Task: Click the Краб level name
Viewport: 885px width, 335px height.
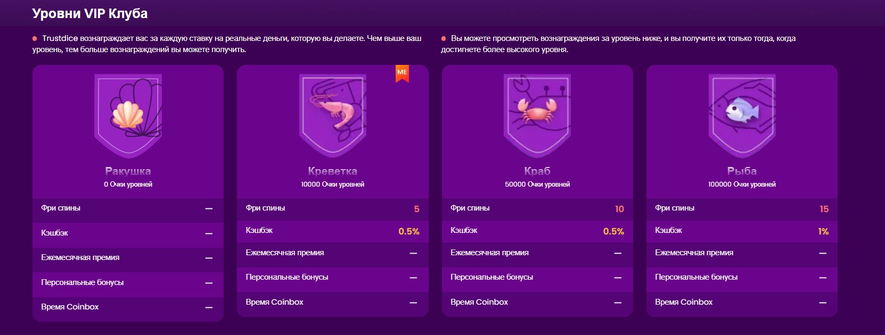Action: [x=537, y=171]
